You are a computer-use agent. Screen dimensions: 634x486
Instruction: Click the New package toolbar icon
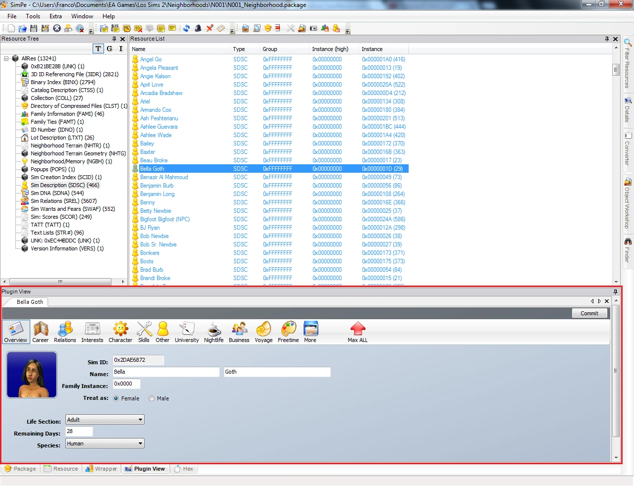coord(11,28)
